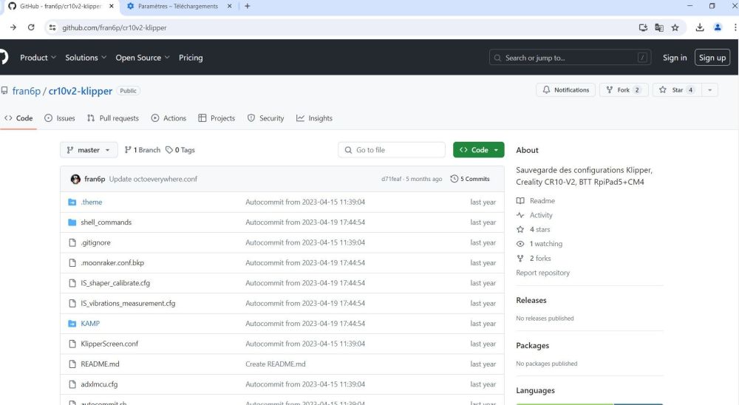The height and width of the screenshot is (405, 739).
Task: Click the fran6p avatar in latest commit row
Action: [75, 179]
